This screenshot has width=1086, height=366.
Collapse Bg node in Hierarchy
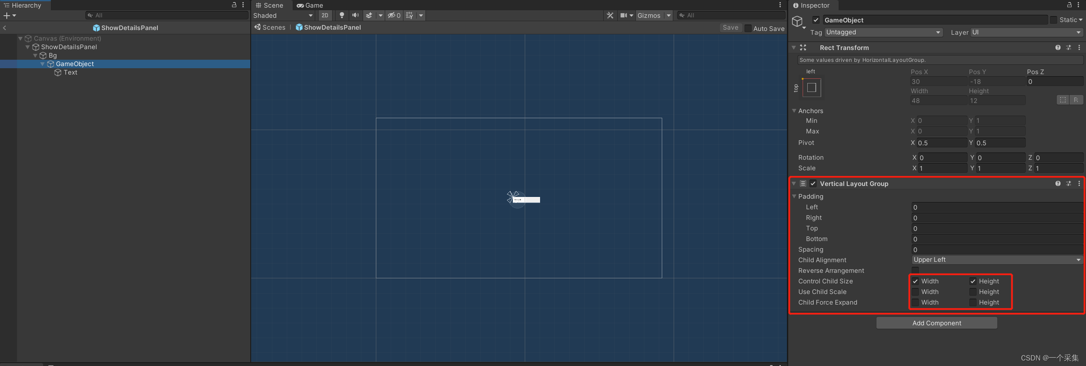pos(35,55)
